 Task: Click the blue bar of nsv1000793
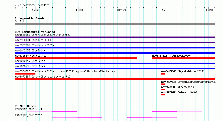pyautogui.click(x=115, y=69)
